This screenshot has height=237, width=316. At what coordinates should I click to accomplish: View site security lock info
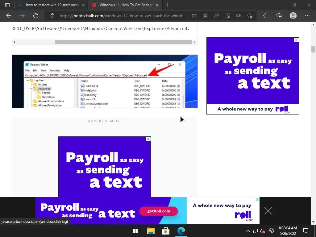pos(52,16)
